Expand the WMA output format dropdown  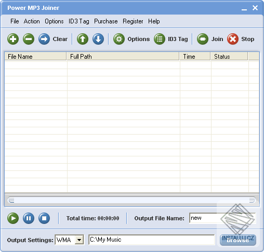[x=80, y=240]
